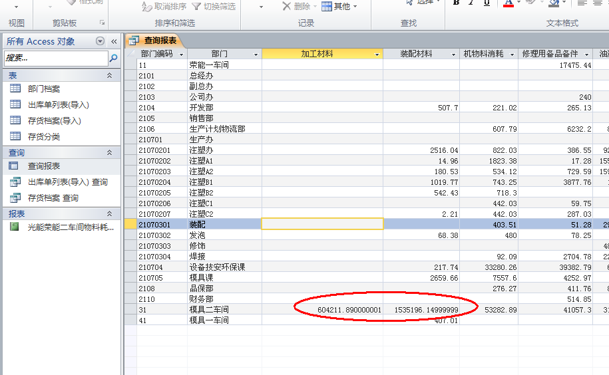Image resolution: width=609 pixels, height=375 pixels.
Task: Click the font color swatch button
Action: 508,3
